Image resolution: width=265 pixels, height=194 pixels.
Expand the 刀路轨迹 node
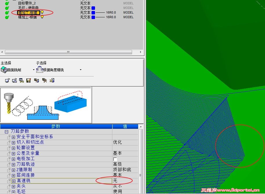point(14,165)
